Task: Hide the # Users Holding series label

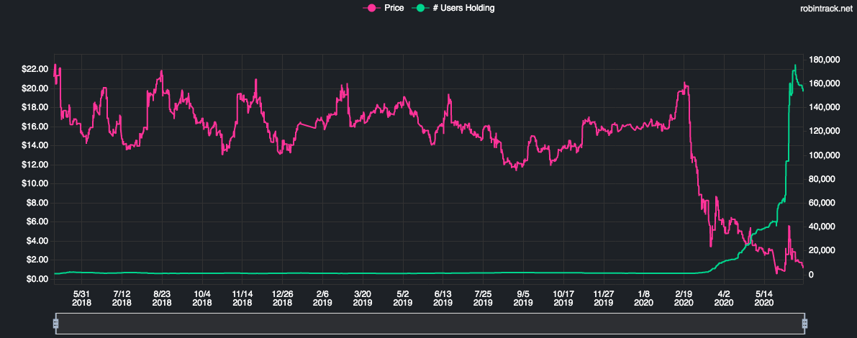Action: point(463,8)
